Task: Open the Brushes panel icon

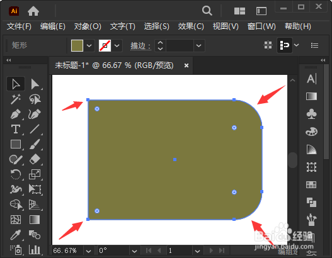Action: 311,220
